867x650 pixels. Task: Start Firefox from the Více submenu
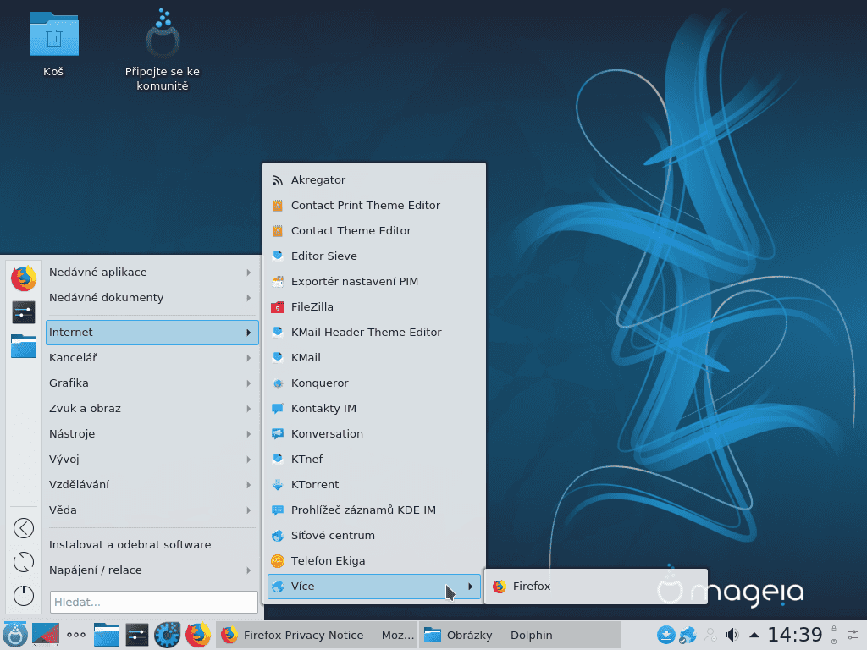pyautogui.click(x=533, y=585)
